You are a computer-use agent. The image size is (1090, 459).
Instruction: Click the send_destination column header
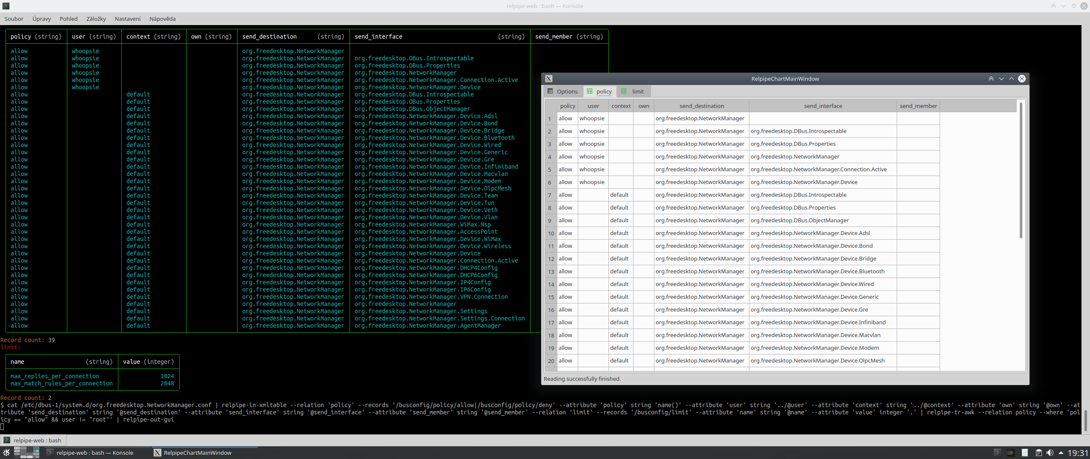pos(702,106)
